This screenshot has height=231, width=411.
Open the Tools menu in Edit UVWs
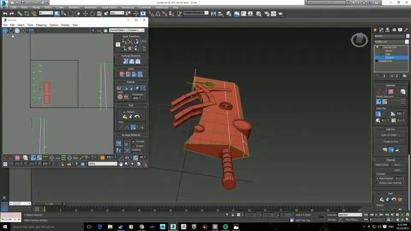tap(30, 25)
